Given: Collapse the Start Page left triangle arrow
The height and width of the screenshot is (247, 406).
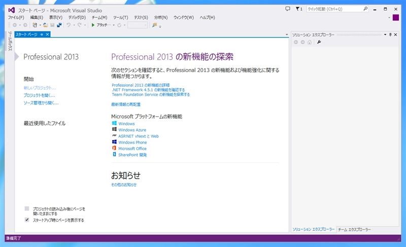Looking at the screenshot, I should (x=17, y=56).
